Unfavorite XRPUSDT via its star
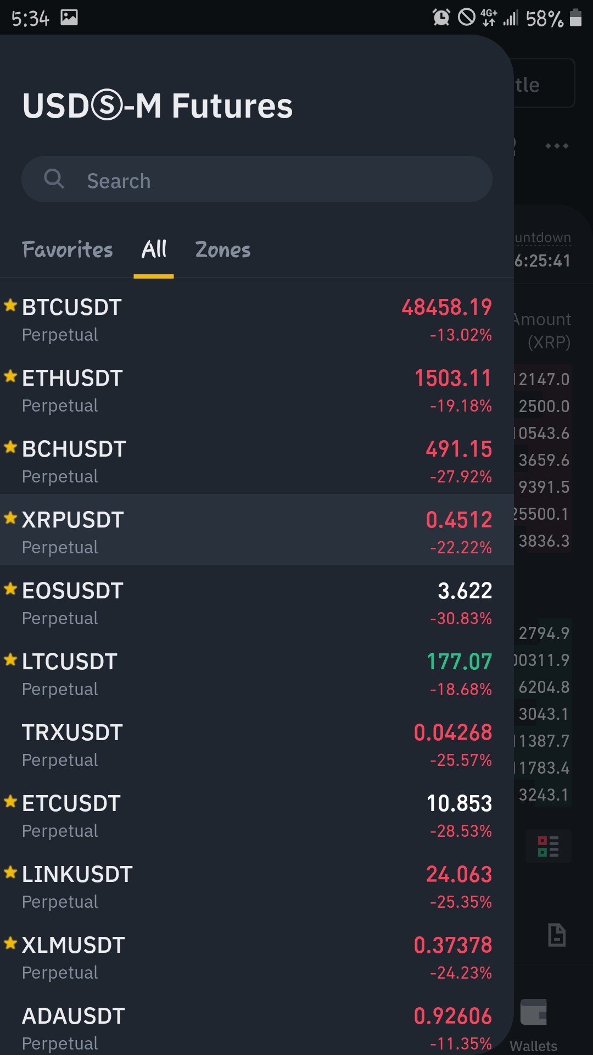The image size is (593, 1055). [10, 518]
